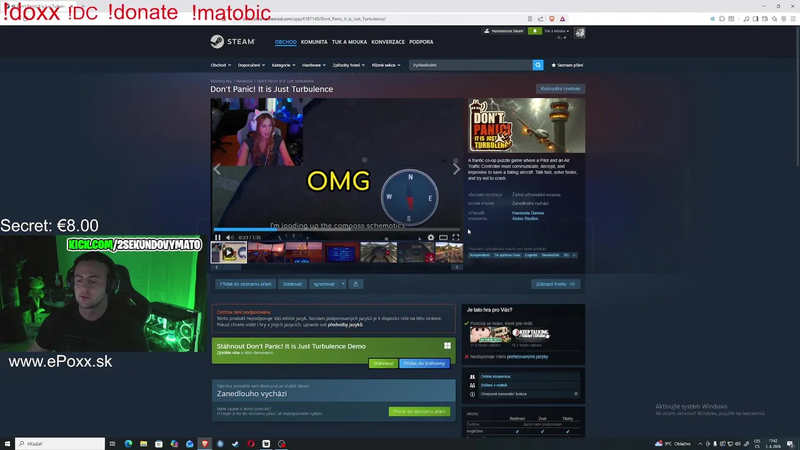Enter fullscreen on the trailer video
This screenshot has width=800, height=450.
[x=456, y=237]
